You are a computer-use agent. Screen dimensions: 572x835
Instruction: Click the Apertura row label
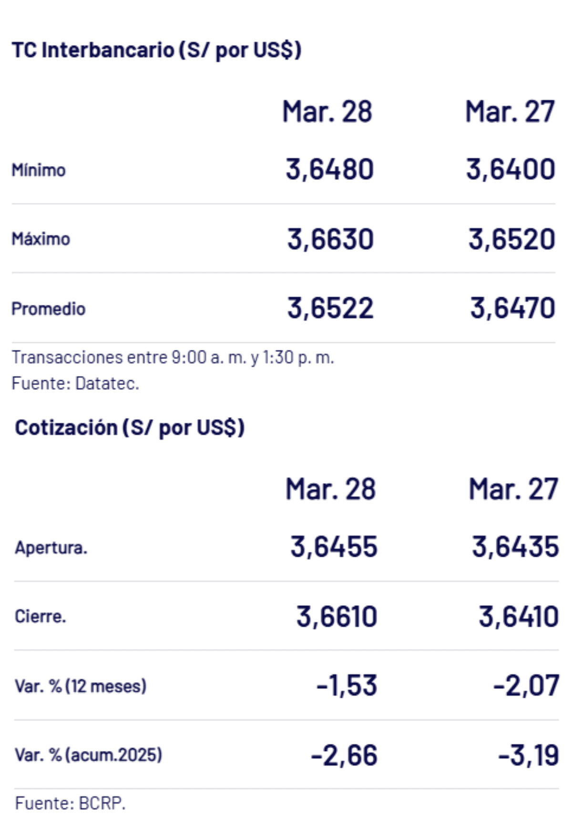pyautogui.click(x=51, y=548)
